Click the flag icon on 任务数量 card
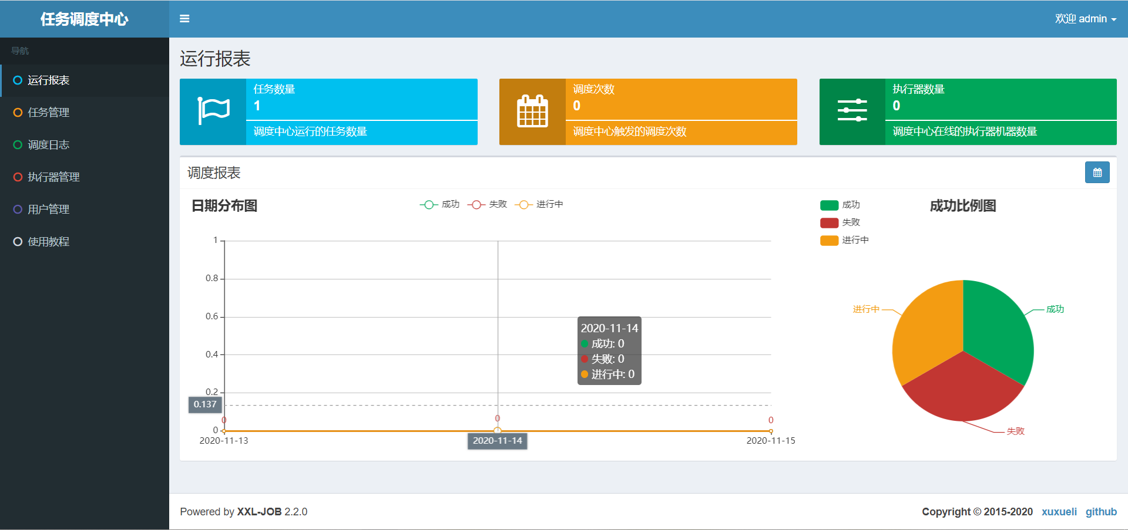 [213, 111]
